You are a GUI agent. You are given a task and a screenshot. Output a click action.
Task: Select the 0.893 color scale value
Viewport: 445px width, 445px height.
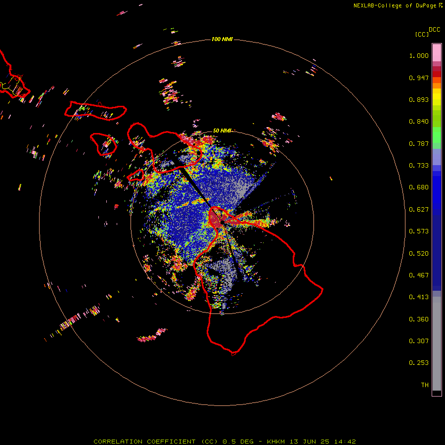(419, 99)
